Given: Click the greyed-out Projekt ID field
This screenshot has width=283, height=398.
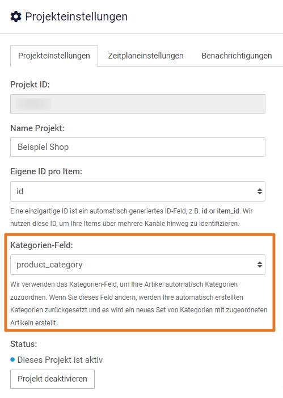Looking at the screenshot, I should point(138,104).
